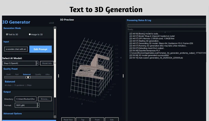The height and width of the screenshot is (121, 209).
Task: Click the 'Ready.' status text
Action: click(x=130, y=29)
